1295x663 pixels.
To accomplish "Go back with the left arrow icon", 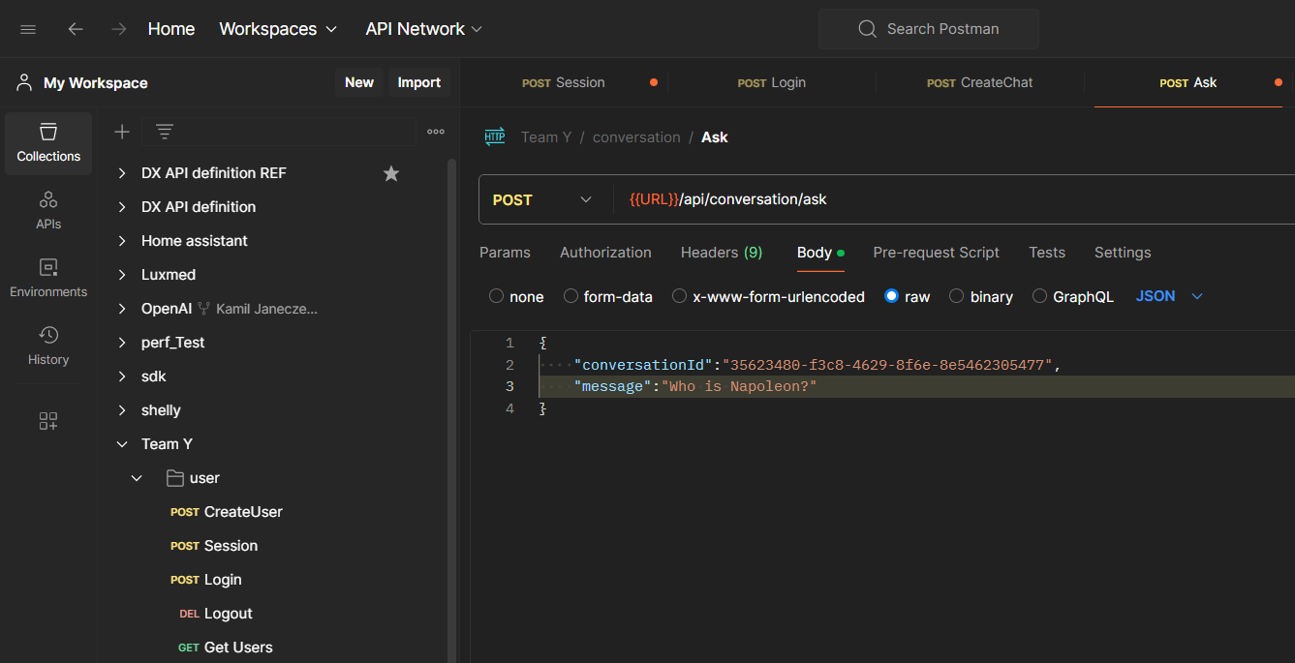I will tap(76, 29).
